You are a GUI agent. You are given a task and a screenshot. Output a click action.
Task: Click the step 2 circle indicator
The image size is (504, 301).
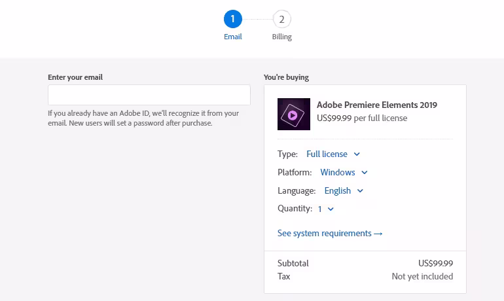click(x=282, y=19)
